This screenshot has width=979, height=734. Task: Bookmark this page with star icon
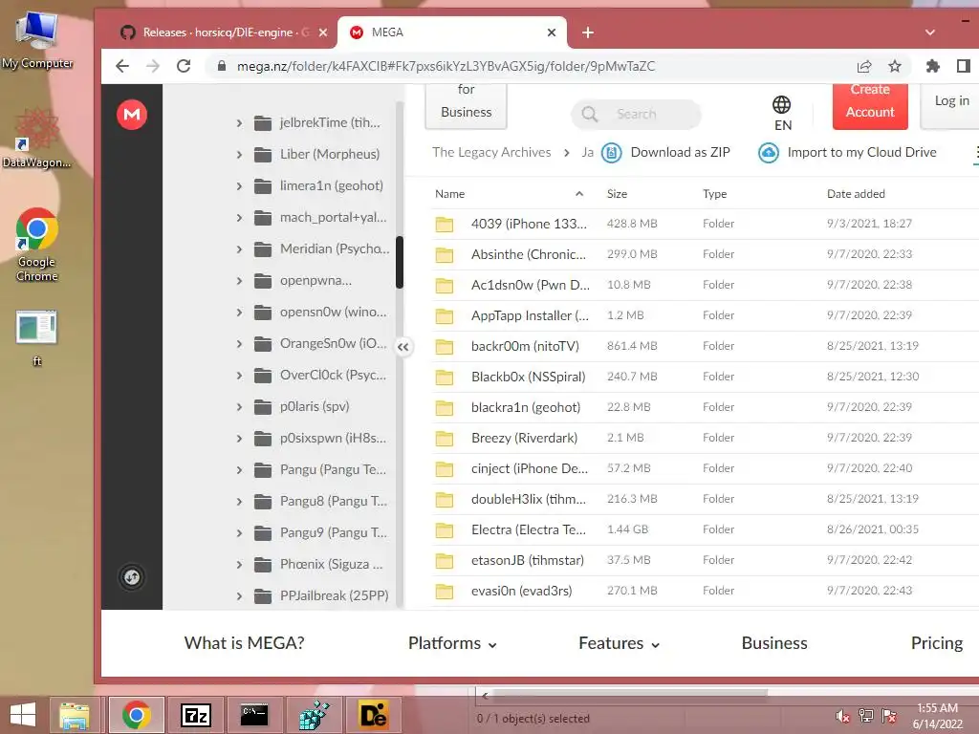point(895,66)
